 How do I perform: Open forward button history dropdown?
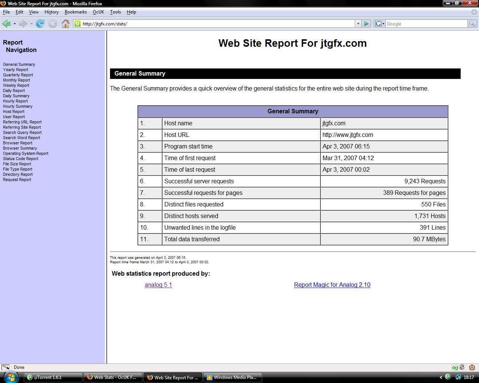point(31,24)
